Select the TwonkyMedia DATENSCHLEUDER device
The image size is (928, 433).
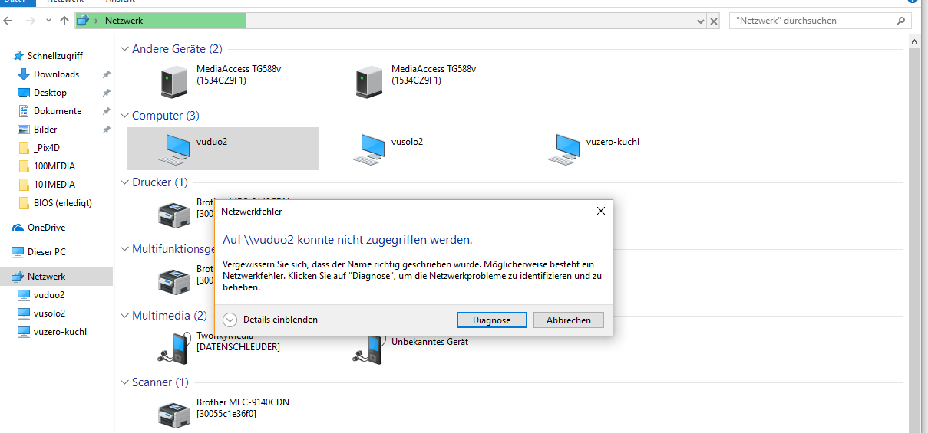click(x=223, y=347)
